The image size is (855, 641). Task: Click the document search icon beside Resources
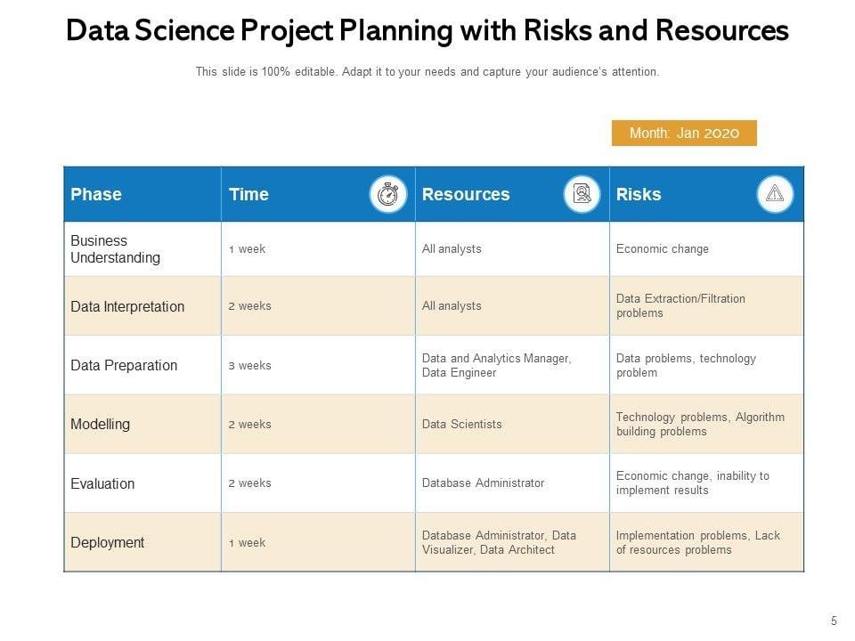582,194
